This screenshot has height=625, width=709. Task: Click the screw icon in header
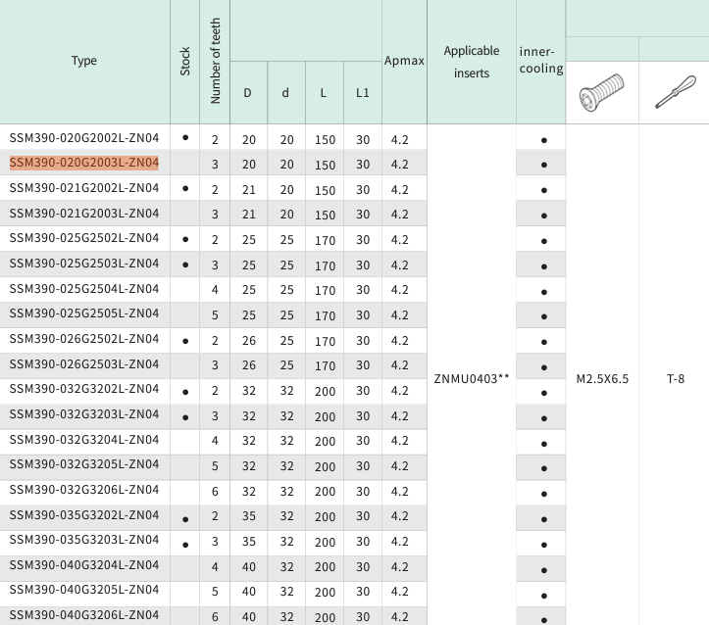point(601,92)
